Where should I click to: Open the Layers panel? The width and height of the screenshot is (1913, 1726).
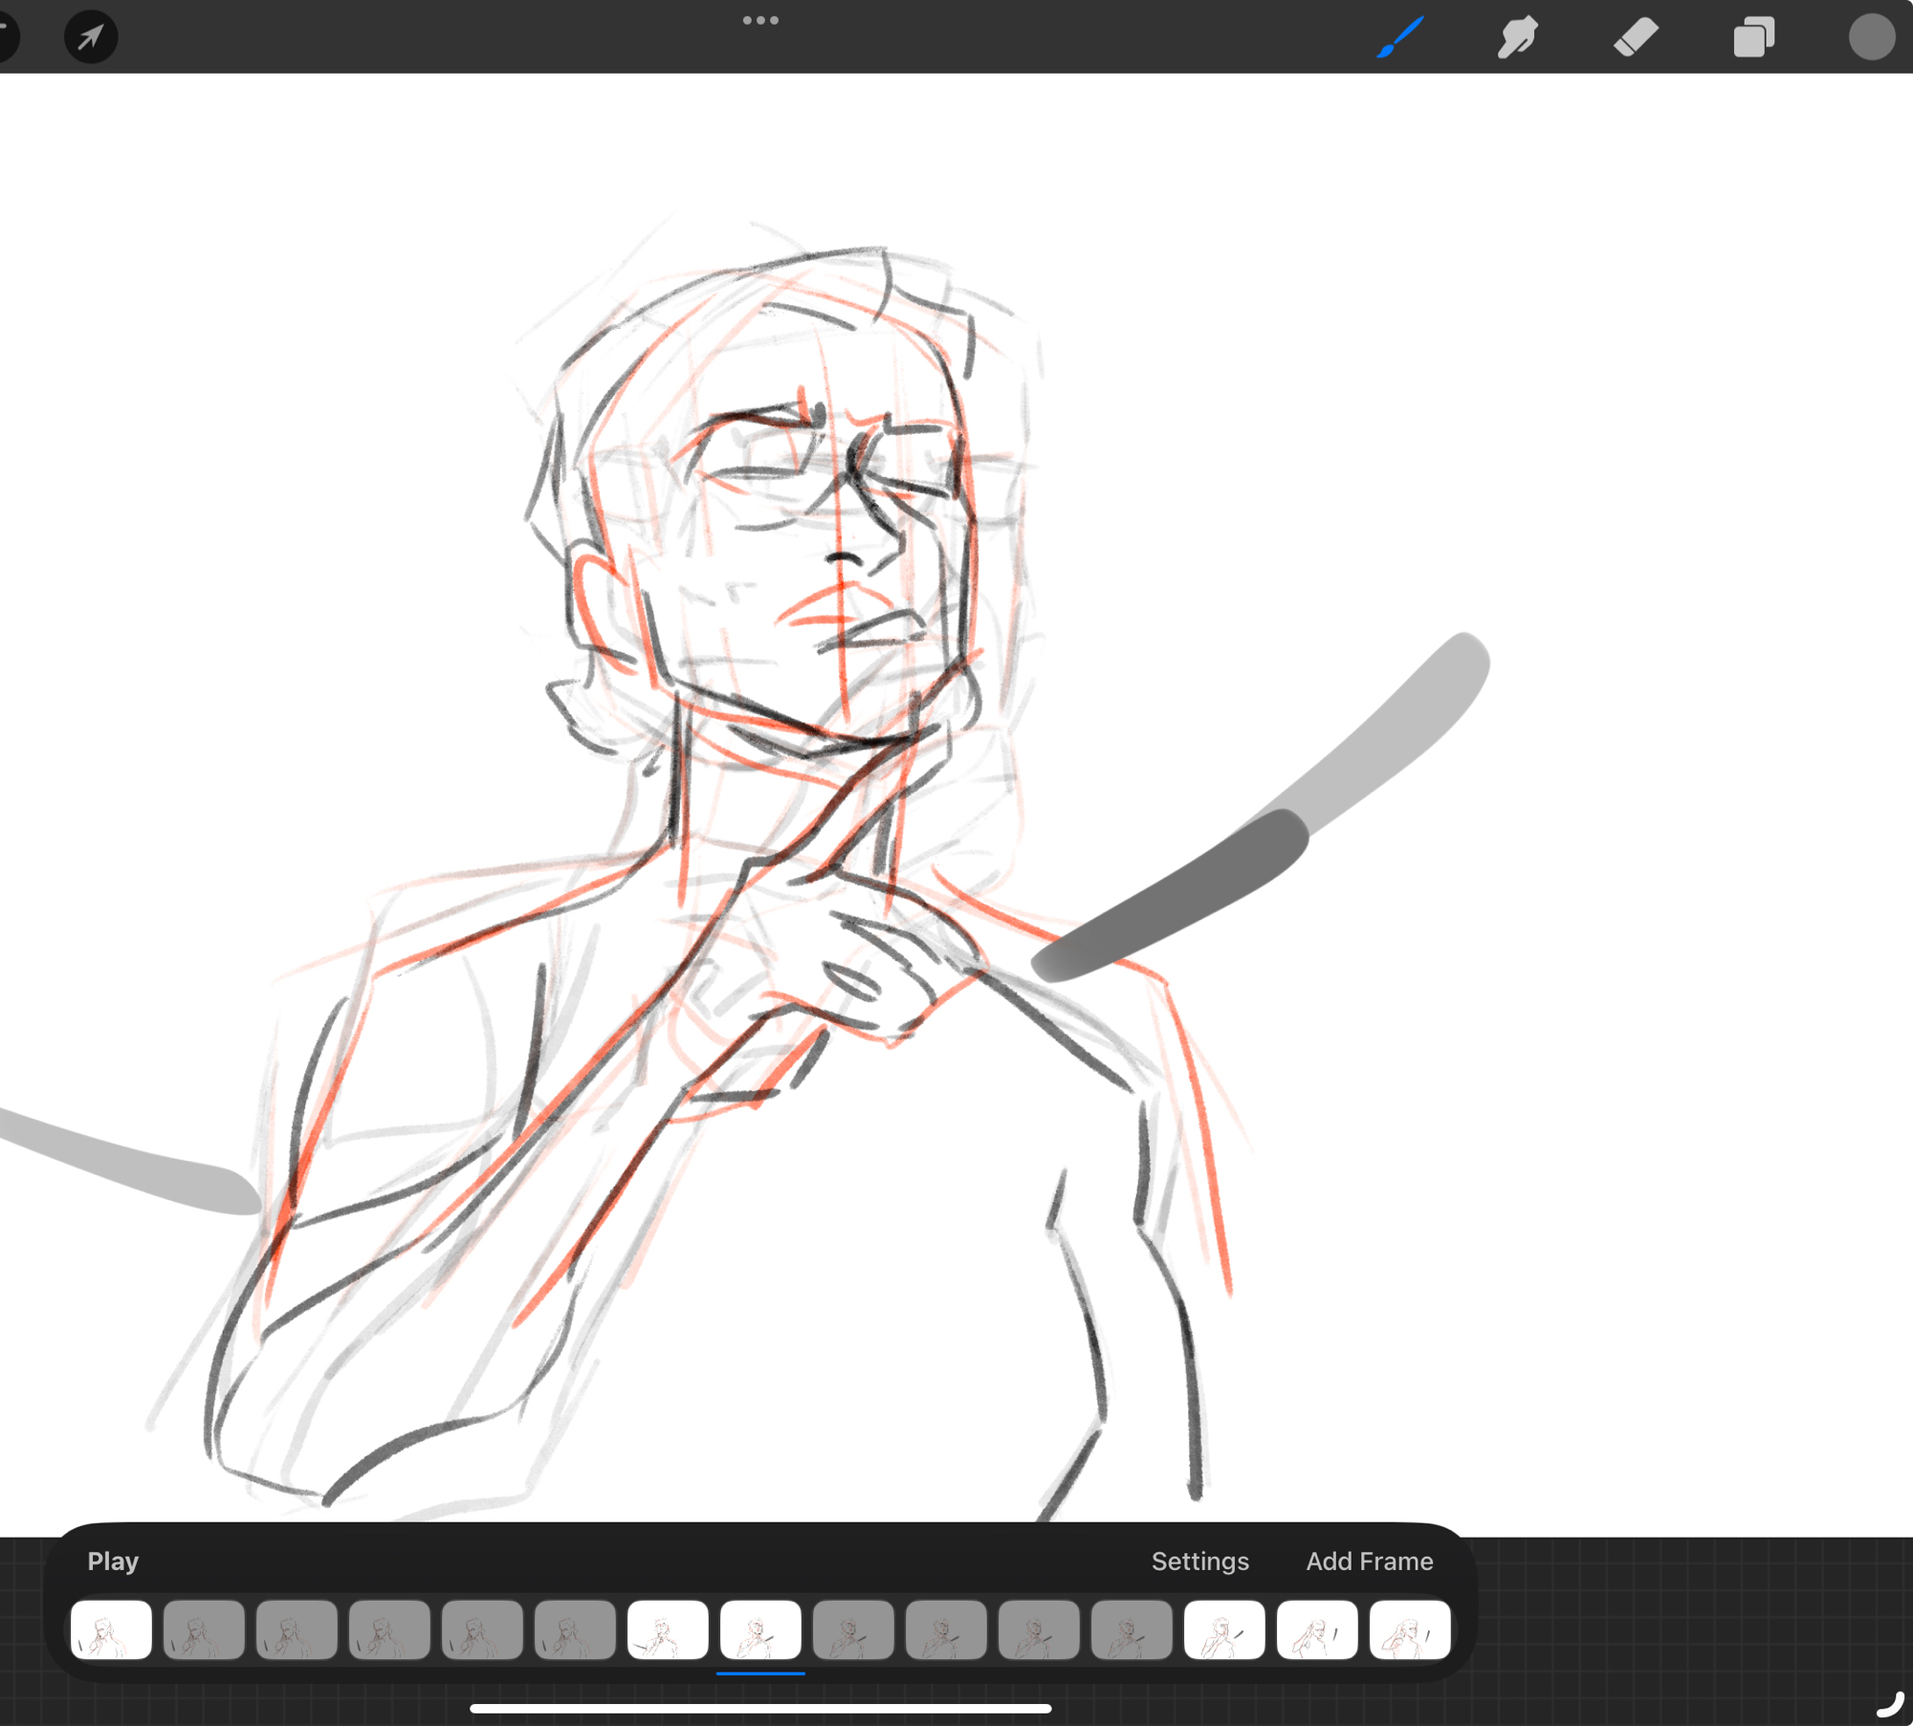(x=1753, y=37)
